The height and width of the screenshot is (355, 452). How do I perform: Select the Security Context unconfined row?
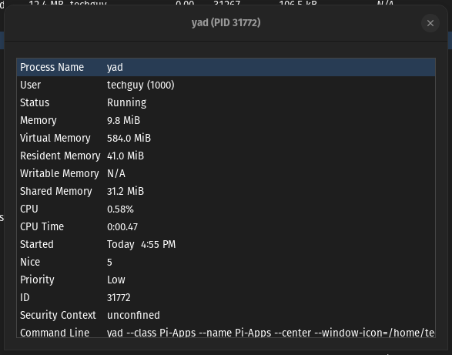tap(226, 315)
